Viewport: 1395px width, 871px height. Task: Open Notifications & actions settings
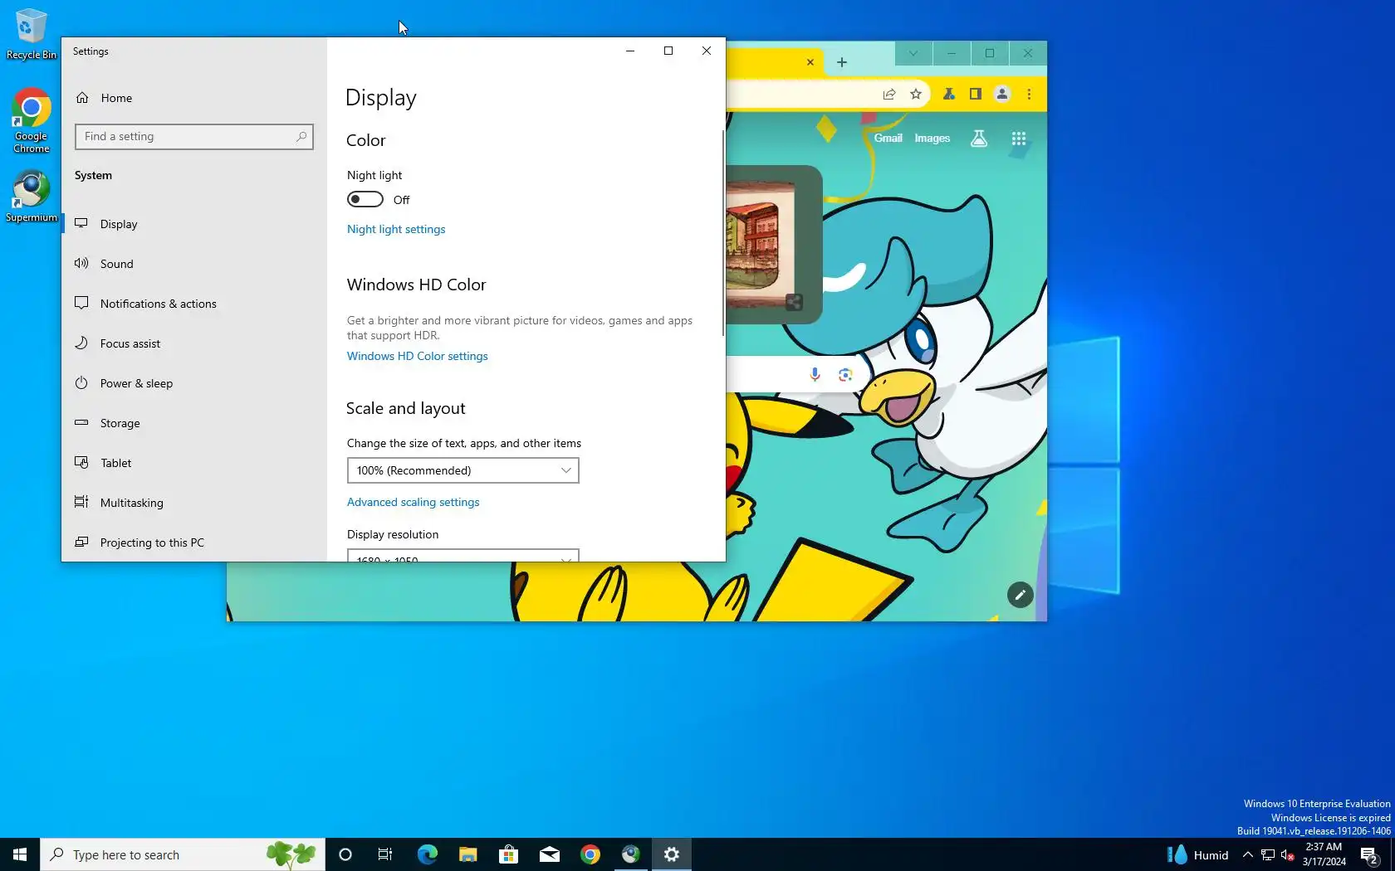pyautogui.click(x=194, y=304)
